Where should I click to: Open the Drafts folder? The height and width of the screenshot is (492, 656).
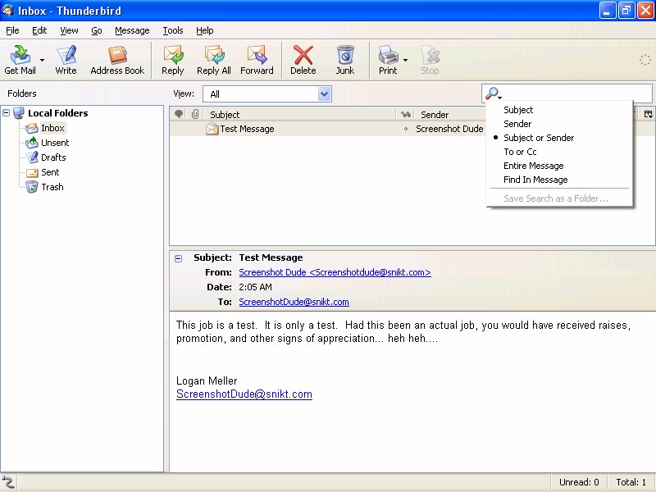[53, 157]
